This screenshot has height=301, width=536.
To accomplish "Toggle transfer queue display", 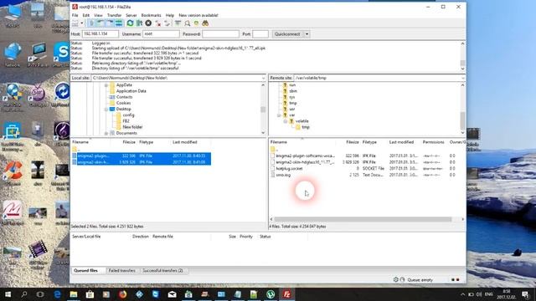I will [x=119, y=23].
